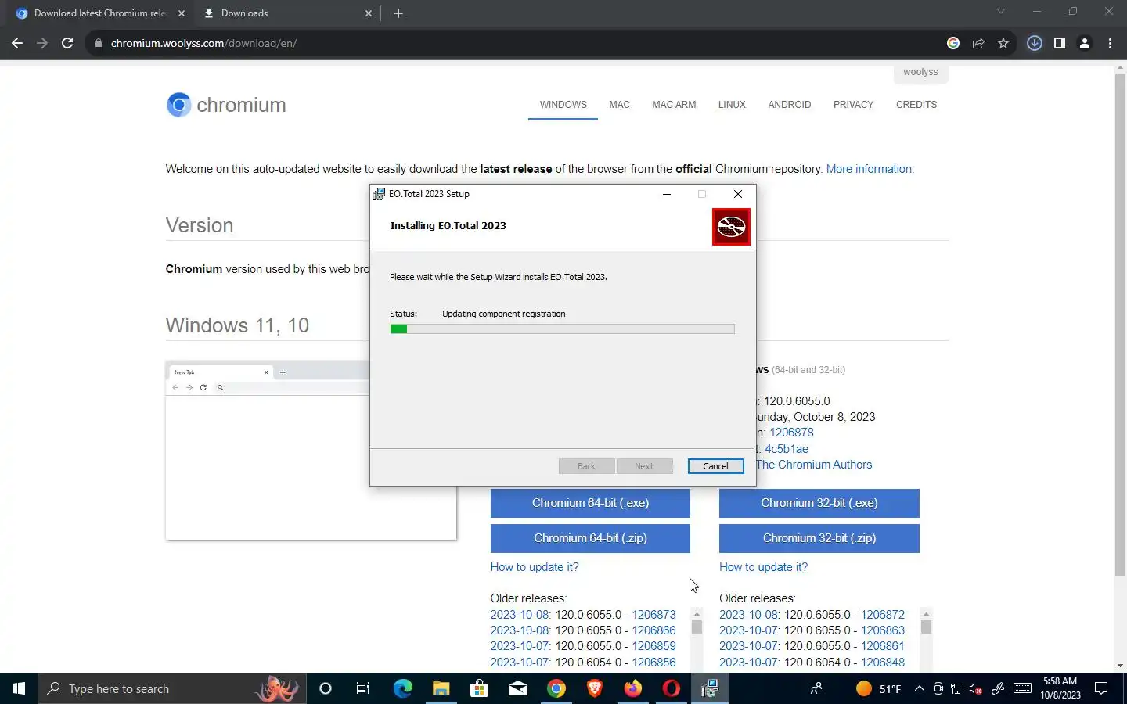Download Chromium 32-bit (.zip)
1127x704 pixels.
pyautogui.click(x=819, y=538)
